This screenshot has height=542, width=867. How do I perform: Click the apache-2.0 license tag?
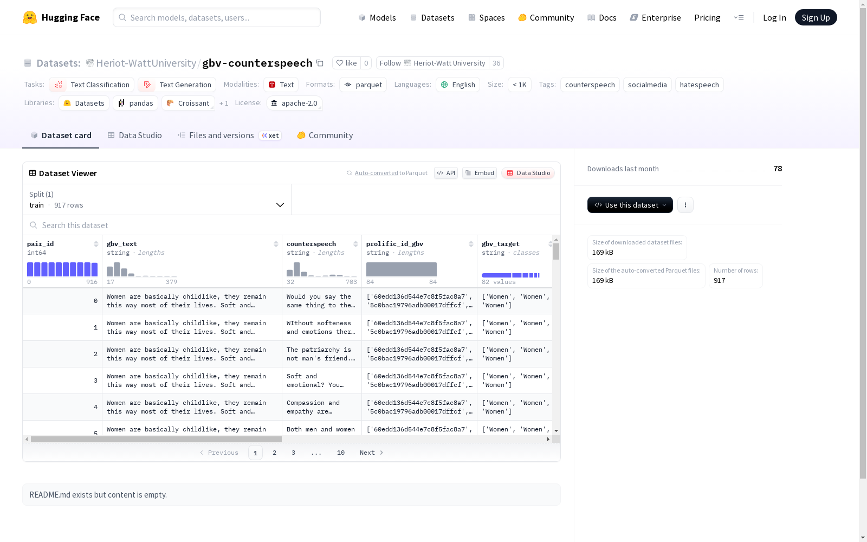(x=294, y=103)
